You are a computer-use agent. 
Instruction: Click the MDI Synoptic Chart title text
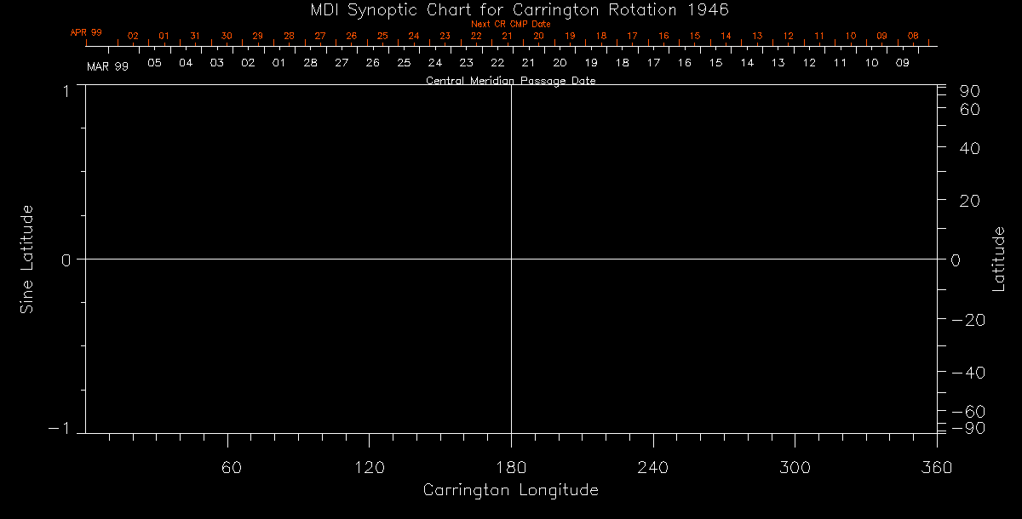coord(511,9)
